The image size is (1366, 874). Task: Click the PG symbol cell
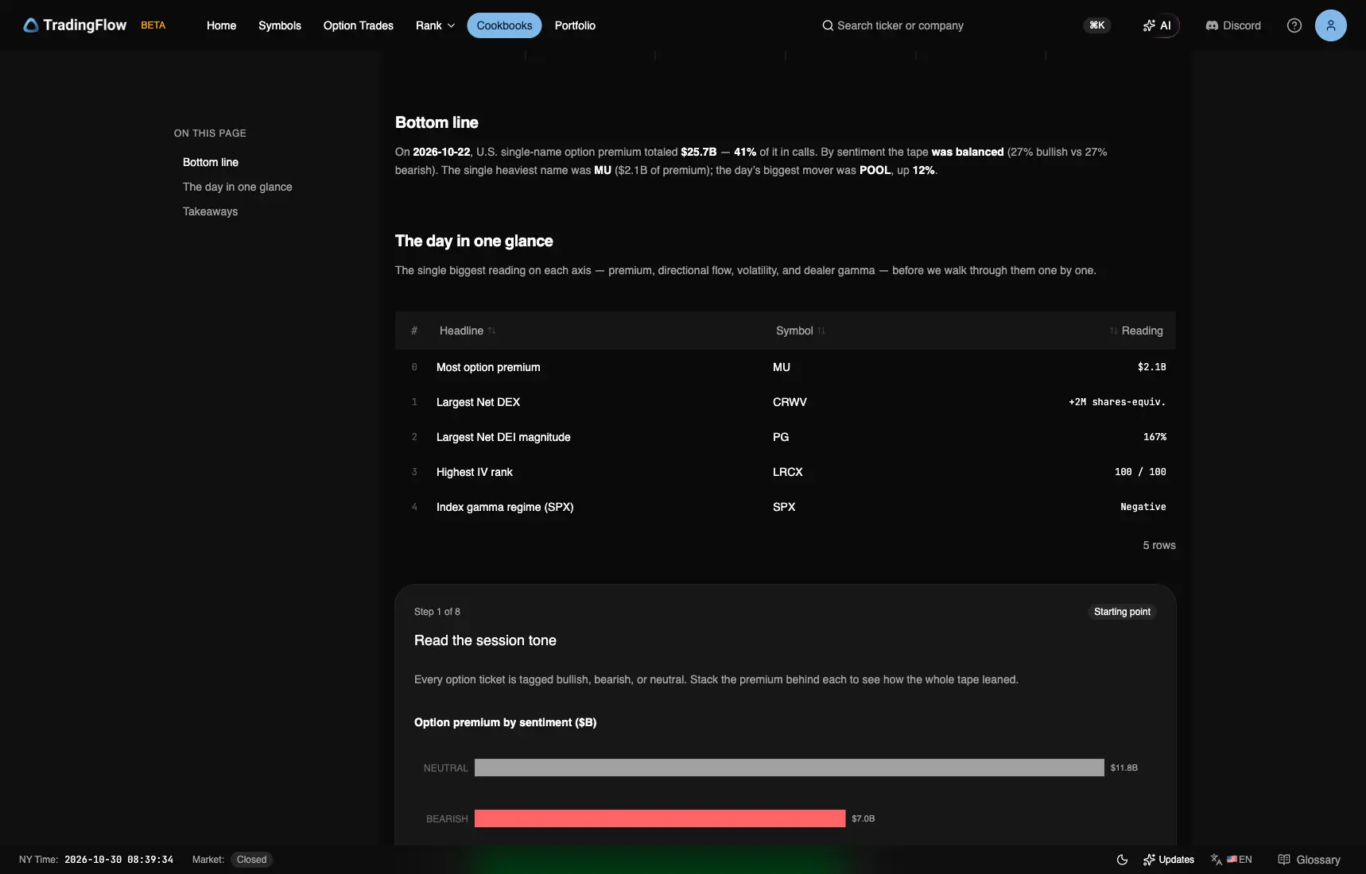781,437
